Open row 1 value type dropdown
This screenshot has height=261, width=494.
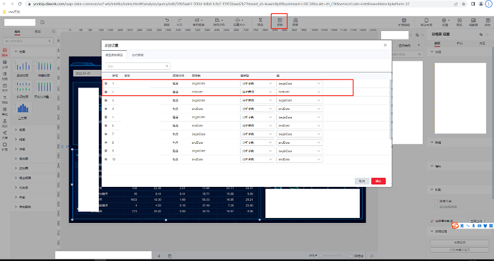(257, 83)
